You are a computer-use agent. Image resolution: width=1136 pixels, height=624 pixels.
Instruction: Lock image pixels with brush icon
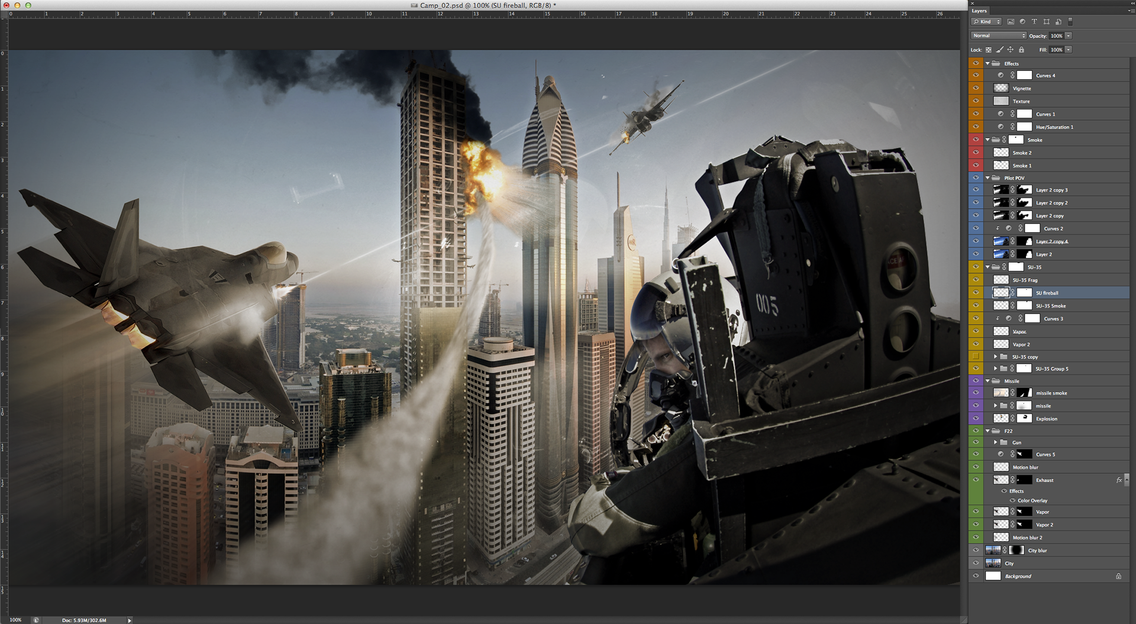click(999, 50)
